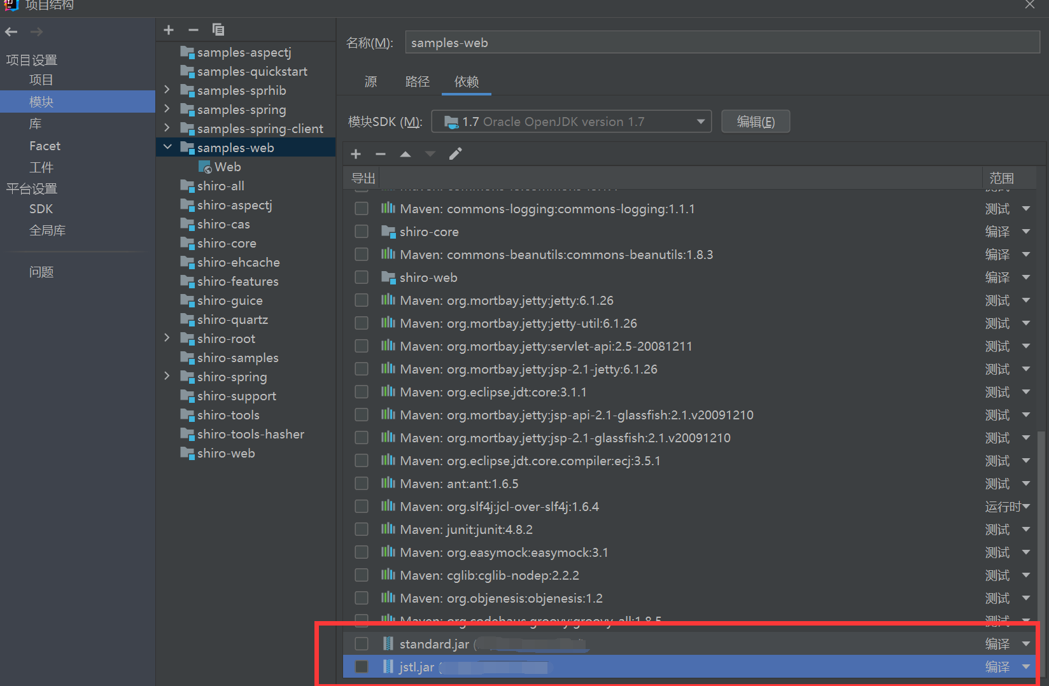Click the back navigation arrow

(11, 31)
